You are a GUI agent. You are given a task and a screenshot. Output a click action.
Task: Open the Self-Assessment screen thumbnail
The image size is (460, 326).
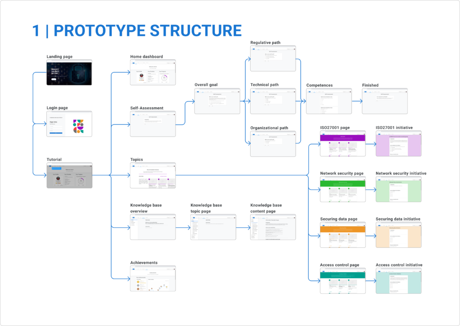[153, 123]
